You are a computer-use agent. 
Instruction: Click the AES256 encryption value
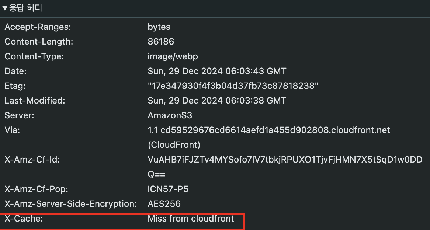(164, 204)
